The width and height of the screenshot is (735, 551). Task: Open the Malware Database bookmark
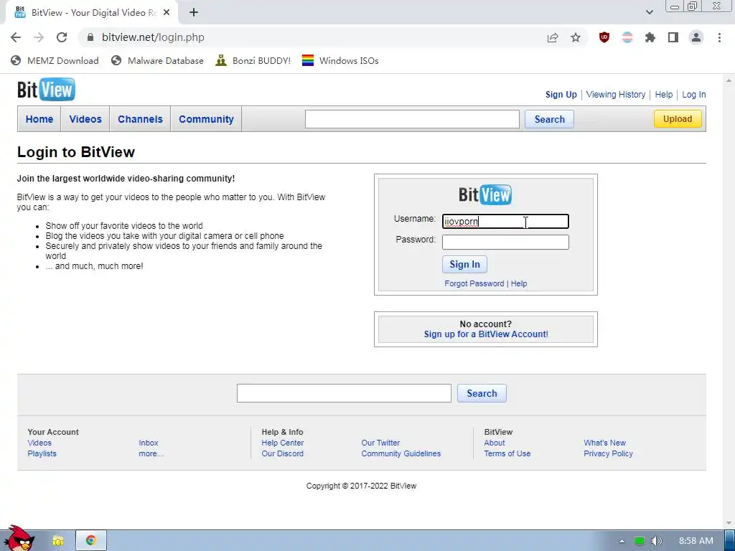tap(157, 60)
